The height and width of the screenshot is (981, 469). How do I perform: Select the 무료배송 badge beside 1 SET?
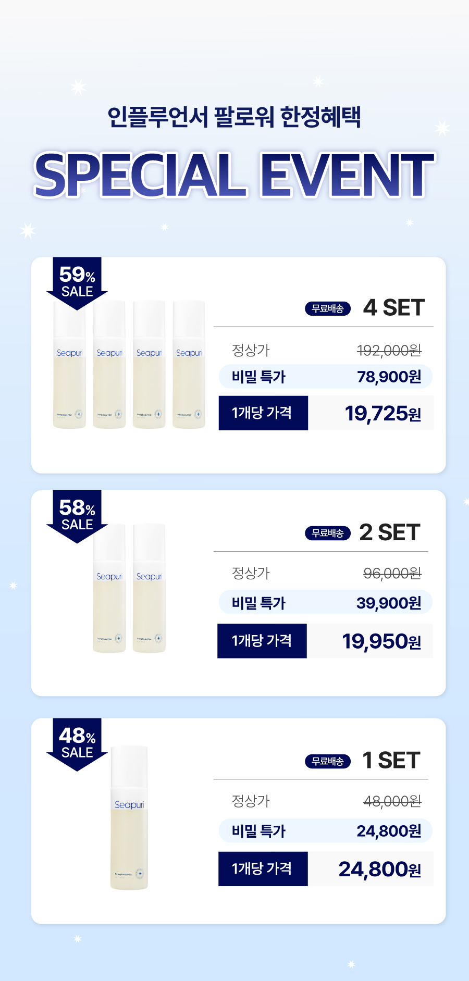point(328,761)
